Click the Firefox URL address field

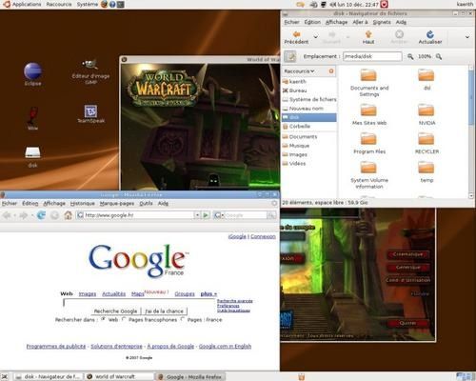135,215
